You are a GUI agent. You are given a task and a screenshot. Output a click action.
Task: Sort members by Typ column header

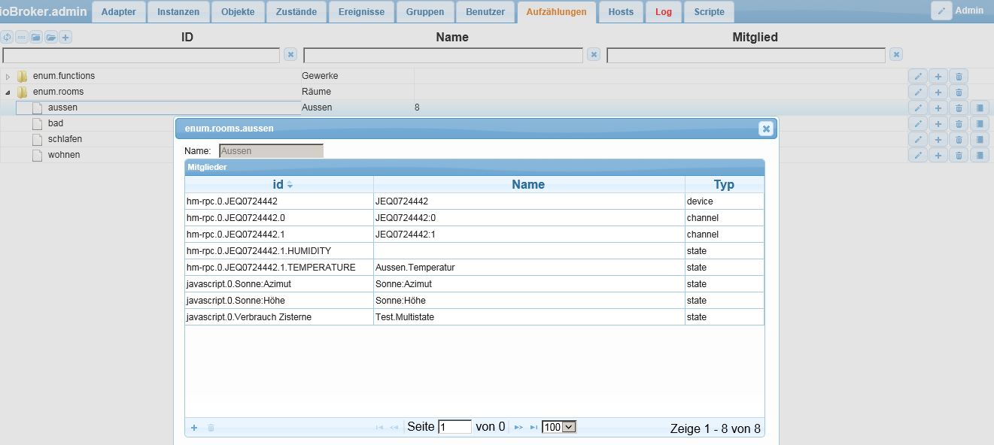(x=724, y=184)
